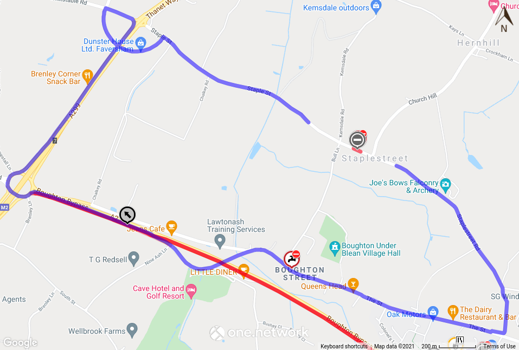This screenshot has height=350, width=519.
Task: Click the Wellbrook Farms location pin
Action: pos(132,330)
